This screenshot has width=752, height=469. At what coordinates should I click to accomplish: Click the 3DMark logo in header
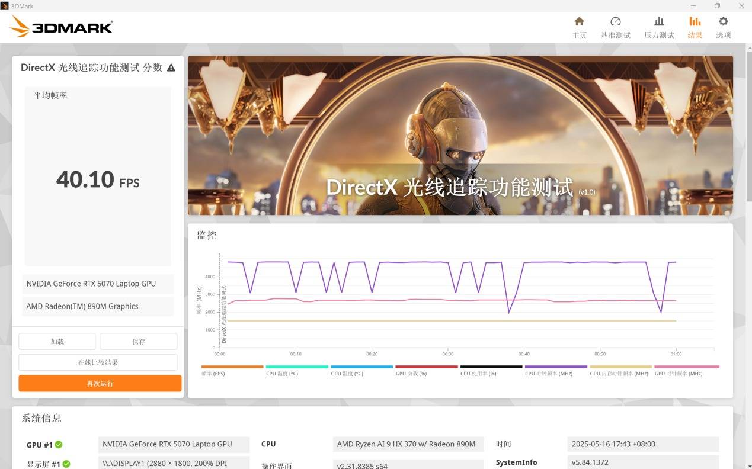[62, 27]
